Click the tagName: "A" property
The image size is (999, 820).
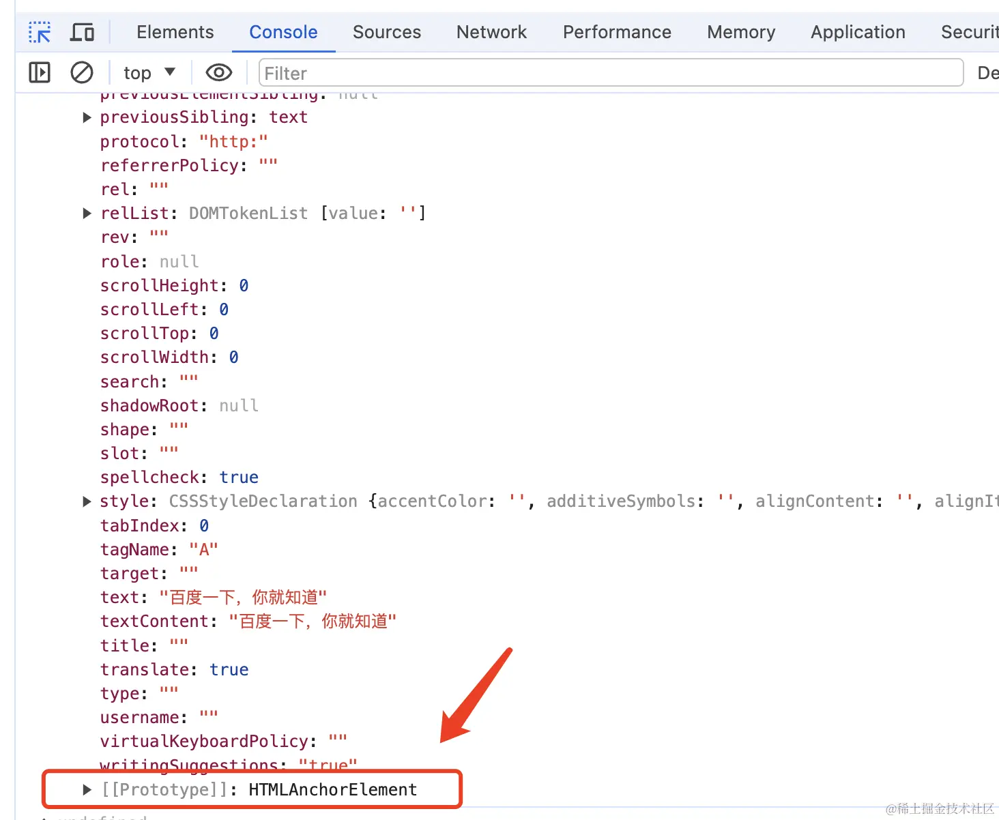click(x=159, y=549)
